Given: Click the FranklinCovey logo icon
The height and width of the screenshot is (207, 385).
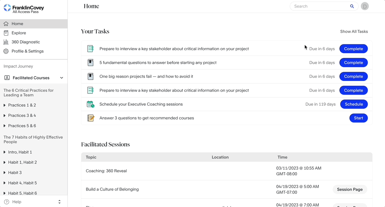Looking at the screenshot, I should click(7, 8).
